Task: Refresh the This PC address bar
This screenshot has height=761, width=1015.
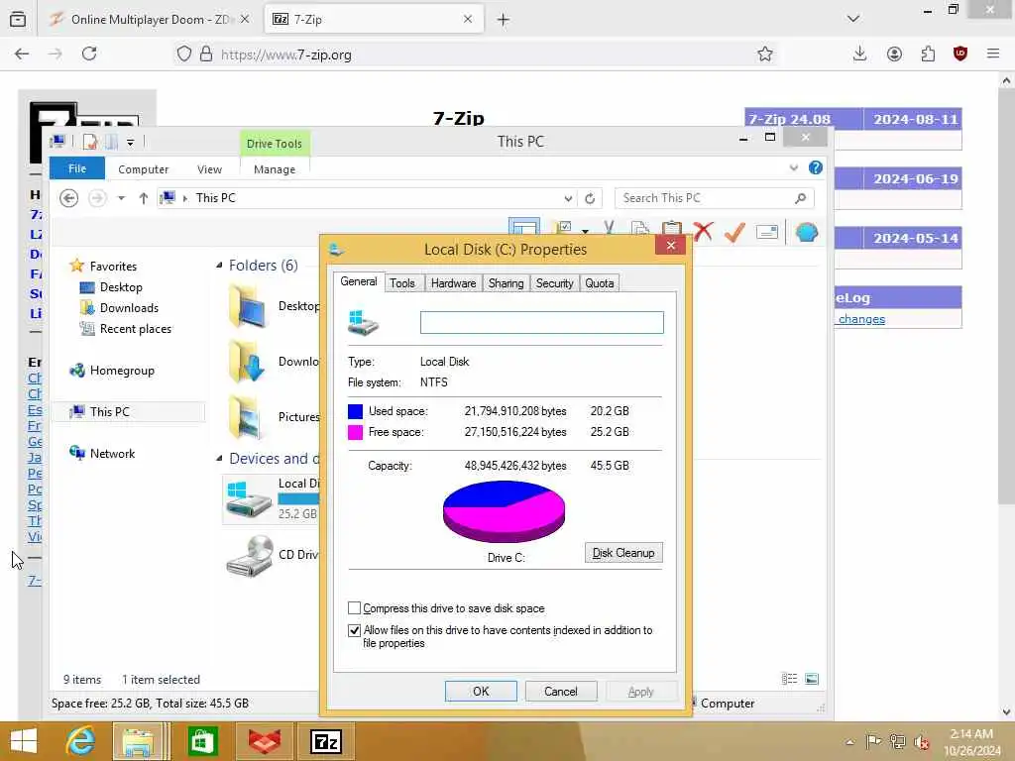Action: (x=590, y=198)
